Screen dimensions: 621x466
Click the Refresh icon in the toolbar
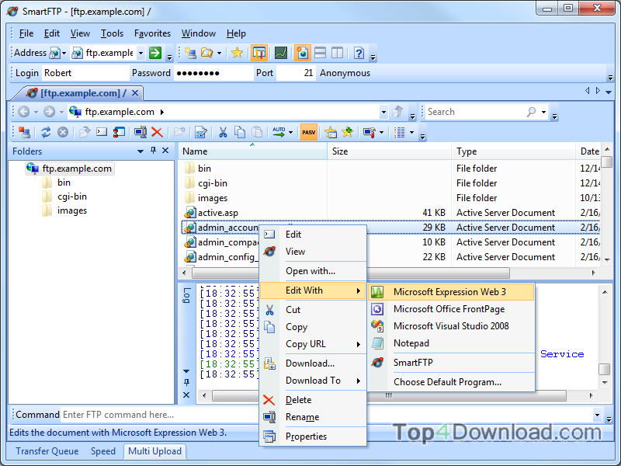tap(46, 132)
